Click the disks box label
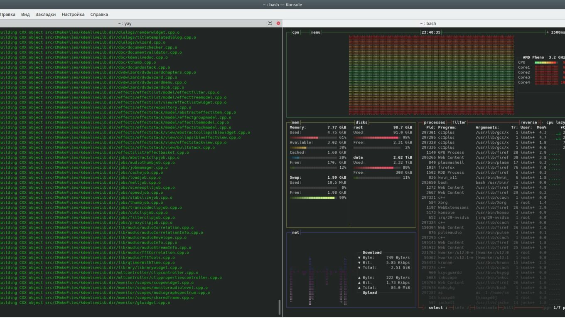Screen dimensions: 565x318 (x=361, y=123)
